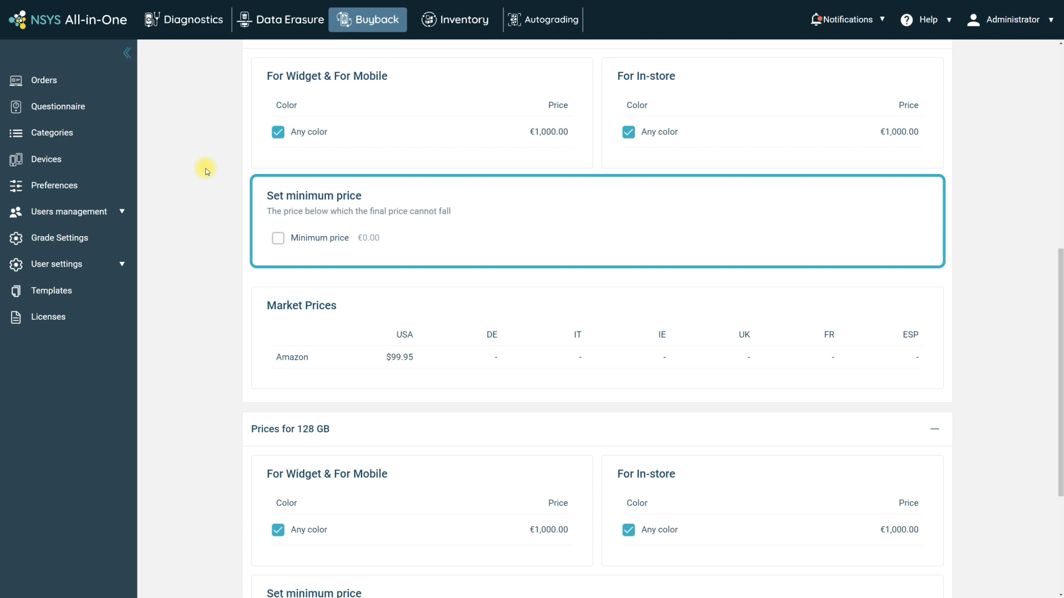Screen dimensions: 1064x598
Task: Click the Templates sidebar icon
Action: (16, 291)
